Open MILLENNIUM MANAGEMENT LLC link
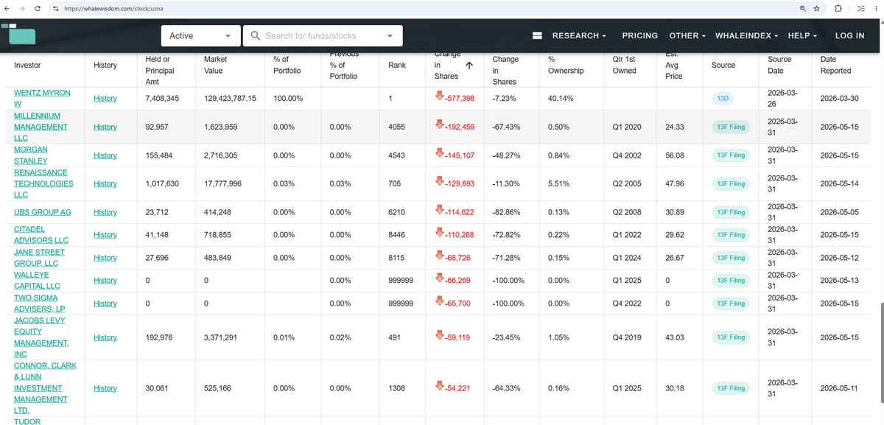Viewport: 884px width, 425px height. coord(41,127)
